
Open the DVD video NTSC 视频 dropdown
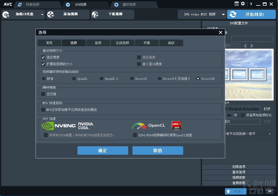[x=202, y=14]
